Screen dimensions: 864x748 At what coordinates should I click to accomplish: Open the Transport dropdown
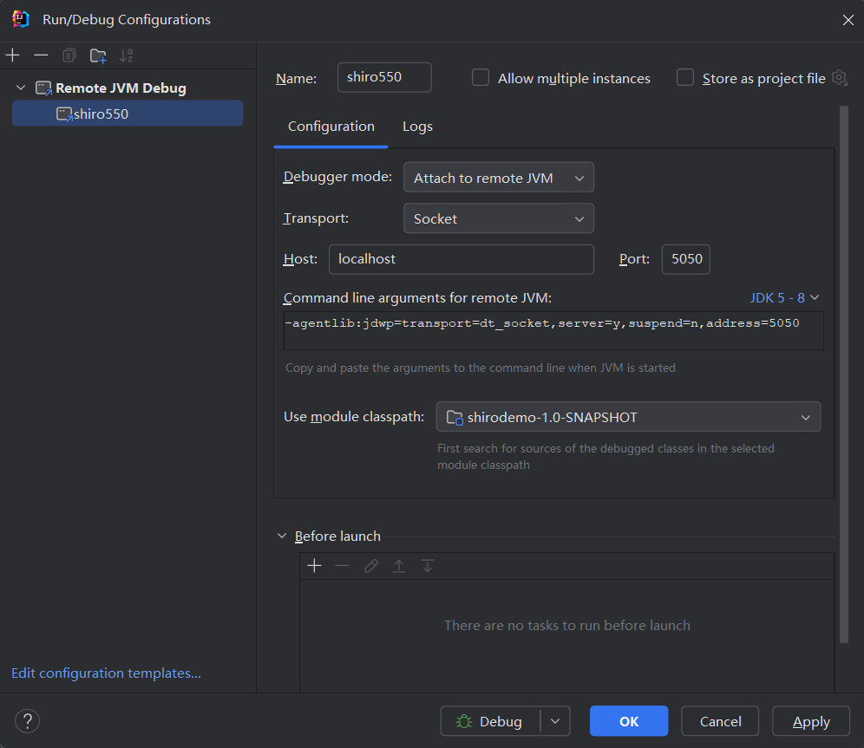(x=499, y=218)
